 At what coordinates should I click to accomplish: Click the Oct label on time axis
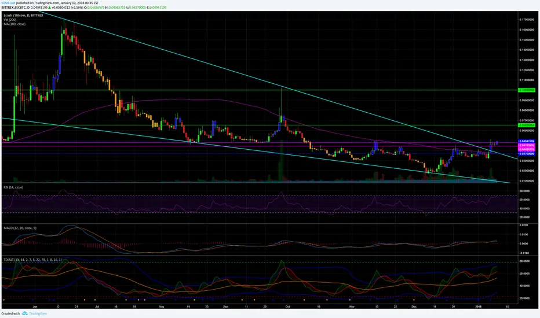pyautogui.click(x=287, y=306)
